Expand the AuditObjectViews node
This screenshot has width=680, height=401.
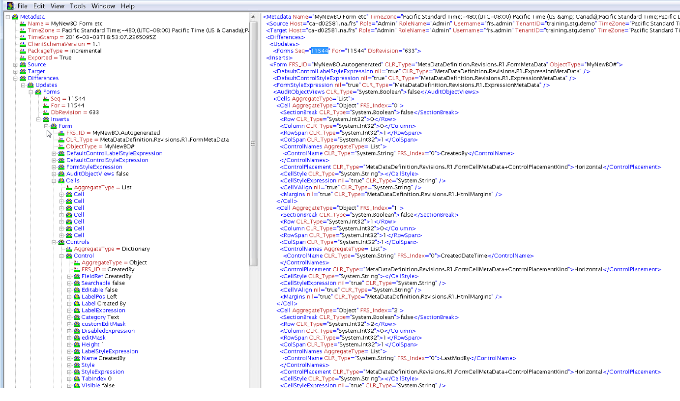pos(54,174)
